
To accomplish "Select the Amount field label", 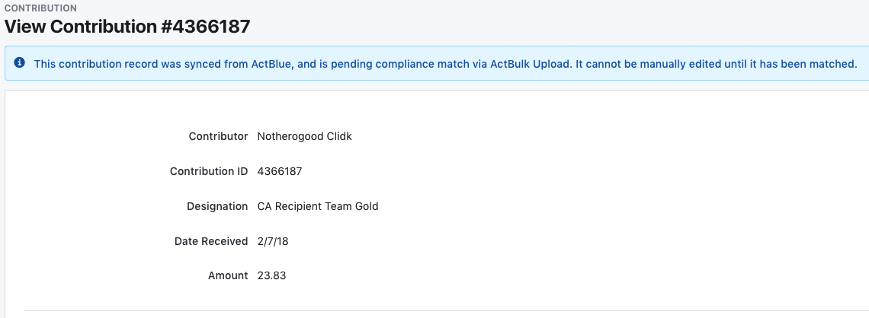I will point(228,275).
